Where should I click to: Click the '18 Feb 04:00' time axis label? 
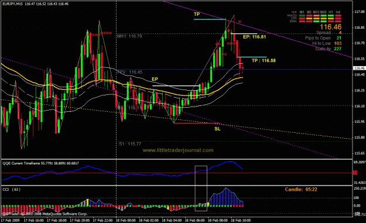[172, 221]
